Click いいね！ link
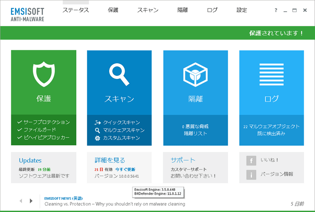This screenshot has width=315, height=212. [x=269, y=160]
